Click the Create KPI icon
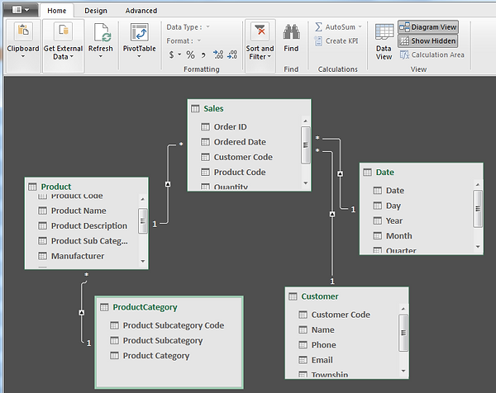Viewport: 496px width, 393px height. tap(318, 41)
